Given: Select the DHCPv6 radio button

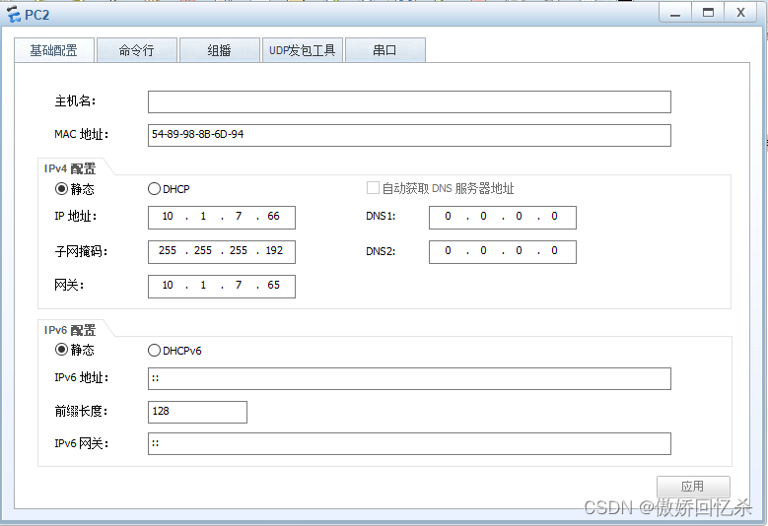Looking at the screenshot, I should click(154, 351).
